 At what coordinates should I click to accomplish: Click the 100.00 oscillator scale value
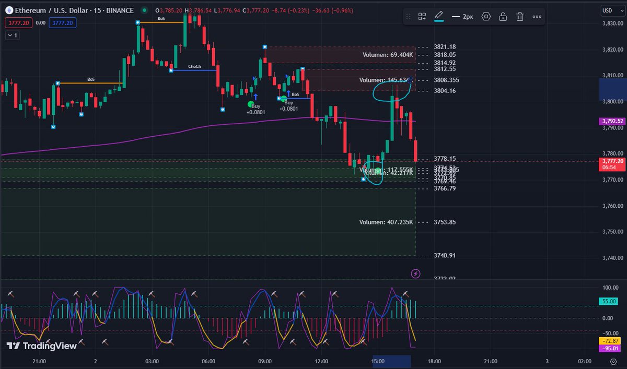pos(611,288)
